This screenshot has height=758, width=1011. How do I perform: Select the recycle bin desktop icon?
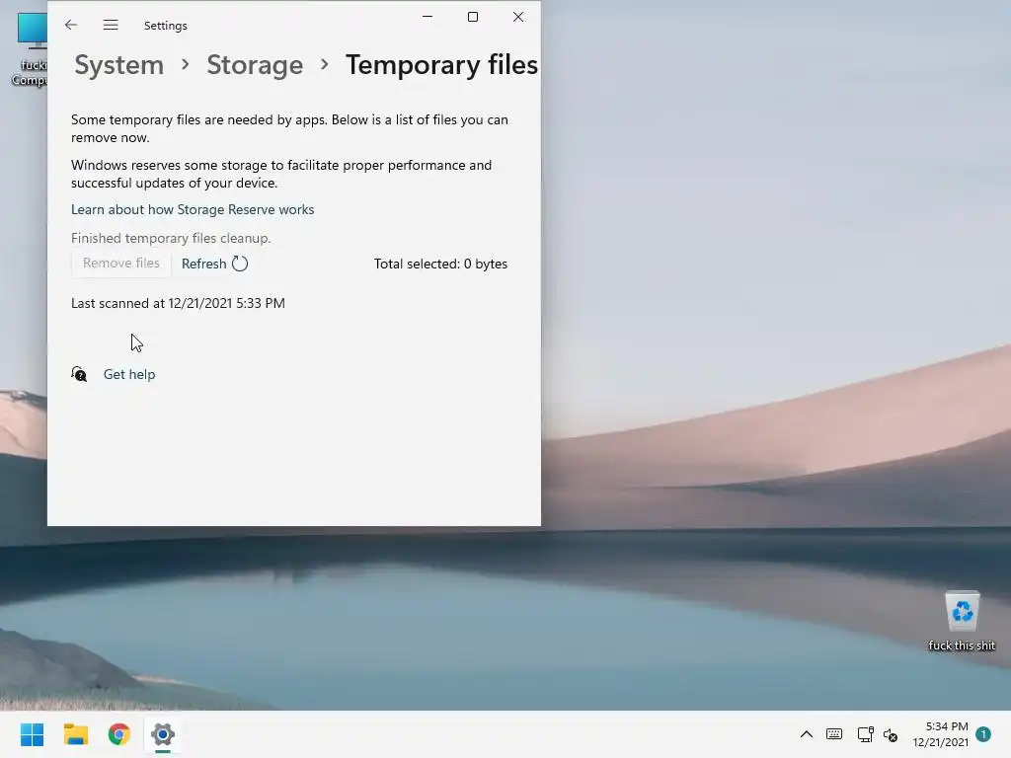tap(962, 620)
